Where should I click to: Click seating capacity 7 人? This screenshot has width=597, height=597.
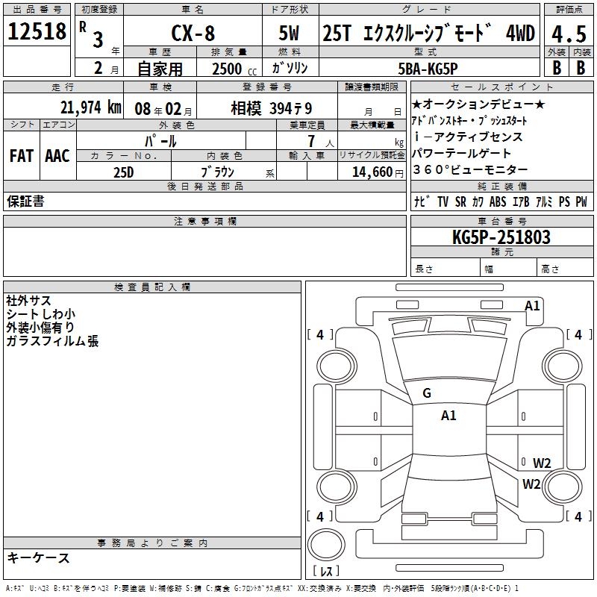pos(321,141)
